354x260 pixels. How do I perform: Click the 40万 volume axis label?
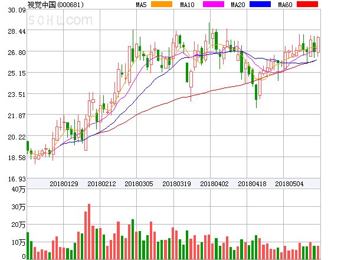coord(18,190)
